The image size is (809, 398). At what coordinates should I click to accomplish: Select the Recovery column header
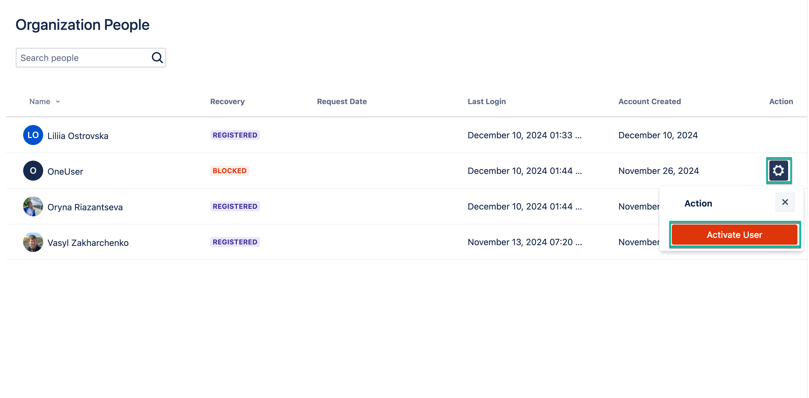[x=227, y=101]
